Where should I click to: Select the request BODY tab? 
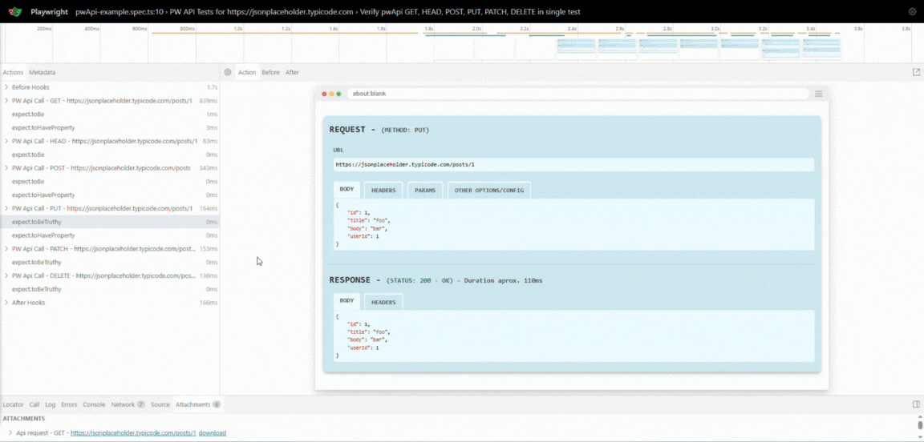click(347, 190)
